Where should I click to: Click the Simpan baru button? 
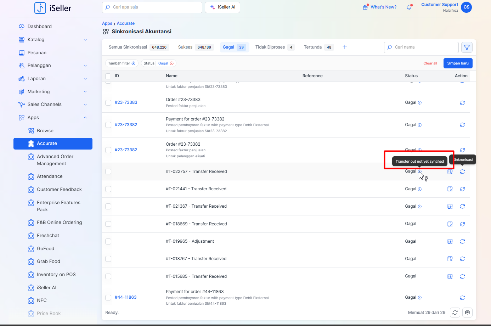tap(458, 63)
